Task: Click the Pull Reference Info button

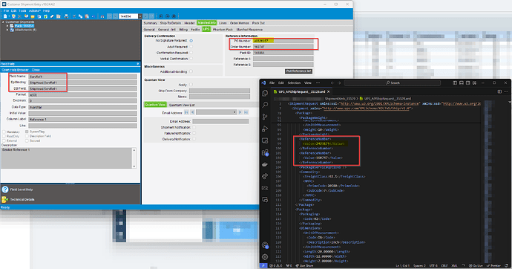Action: pyautogui.click(x=298, y=71)
